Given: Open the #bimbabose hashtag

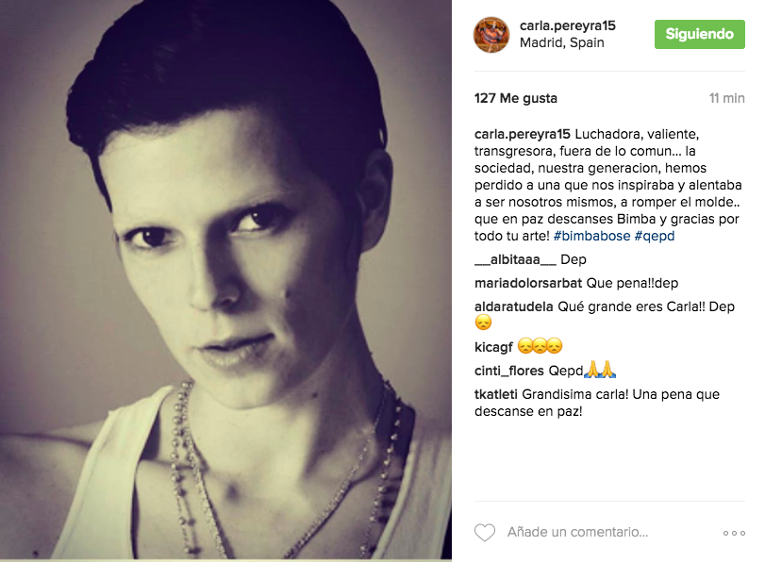Looking at the screenshot, I should (x=591, y=236).
